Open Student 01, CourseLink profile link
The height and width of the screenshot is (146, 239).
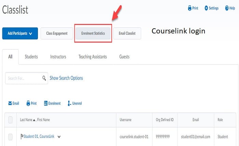click(x=39, y=136)
